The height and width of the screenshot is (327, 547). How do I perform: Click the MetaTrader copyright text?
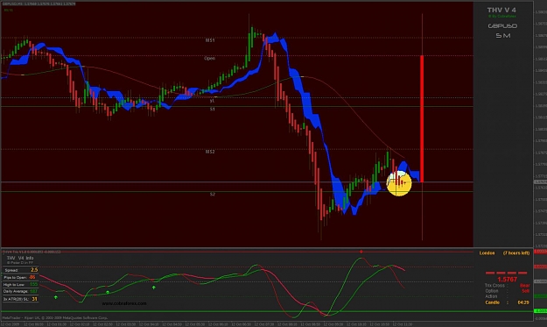pos(55,318)
